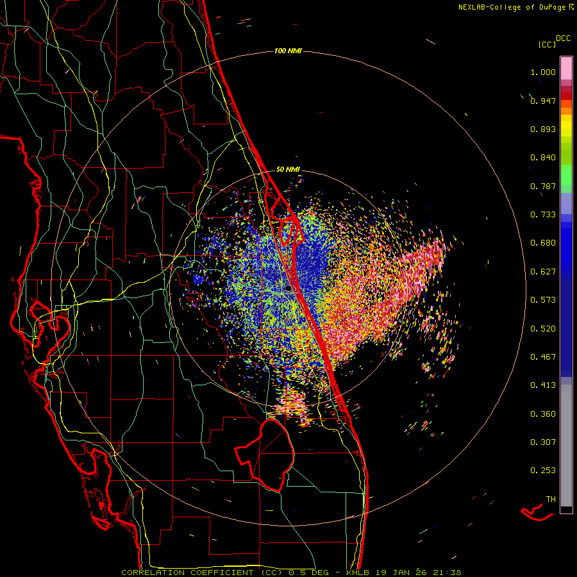The image size is (577, 577).
Task: Click the 0.360 legend value
Action: tap(543, 414)
